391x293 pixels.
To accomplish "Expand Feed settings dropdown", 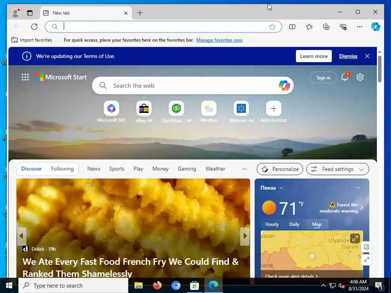I will coord(338,169).
